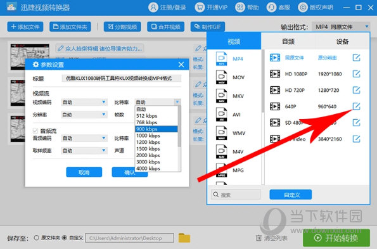Image resolution: width=377 pixels, height=249 pixels.
Task: Click the 注册/登录 user icon
Action: coord(153,8)
